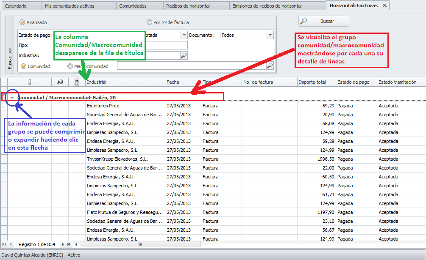Click the paperclip attachment column header
This screenshot has height=260, width=426.
[x=30, y=82]
